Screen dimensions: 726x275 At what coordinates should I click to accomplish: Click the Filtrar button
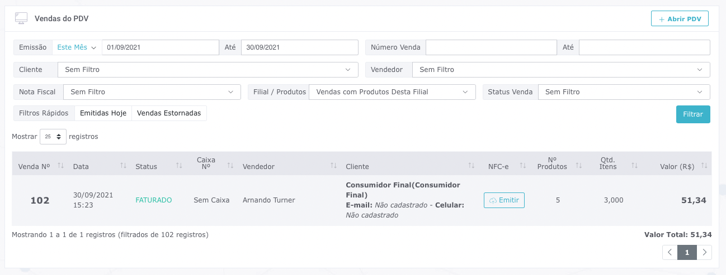(x=693, y=114)
